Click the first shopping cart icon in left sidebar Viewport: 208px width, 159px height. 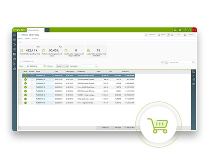(15, 44)
